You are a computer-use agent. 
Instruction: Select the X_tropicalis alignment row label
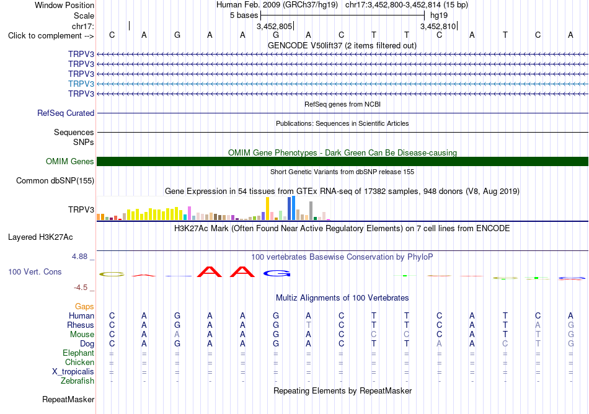pos(73,372)
